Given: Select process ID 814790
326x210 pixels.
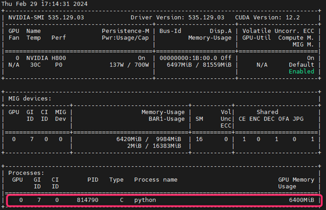Looking at the screenshot, I should click(87, 200).
